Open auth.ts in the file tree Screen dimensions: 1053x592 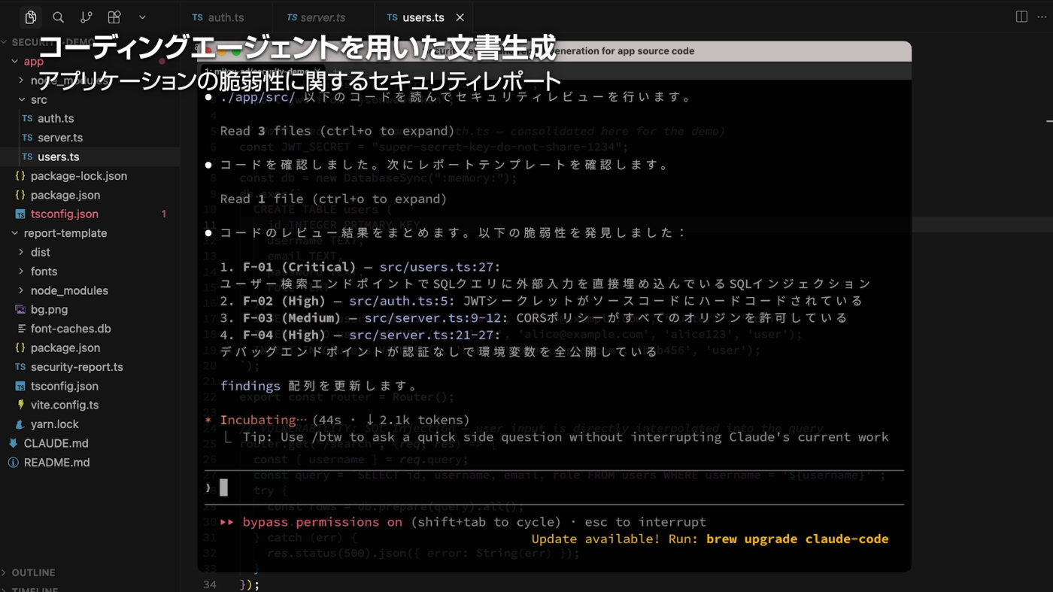point(56,119)
